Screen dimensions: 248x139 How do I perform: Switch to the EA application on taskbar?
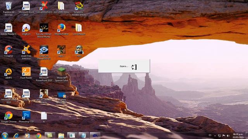95,136
